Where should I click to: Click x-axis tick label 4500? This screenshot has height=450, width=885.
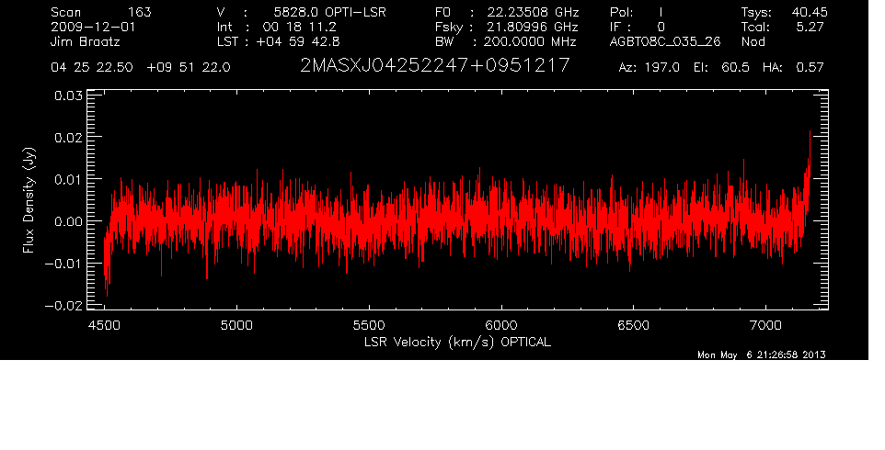coord(105,326)
